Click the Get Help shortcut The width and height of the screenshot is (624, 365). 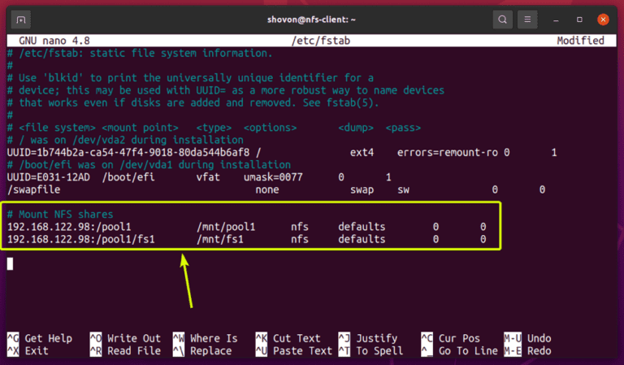[x=41, y=338]
